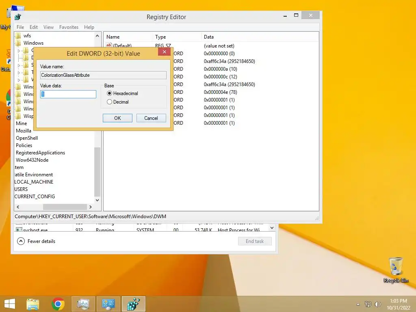This screenshot has height=312, width=416.
Task: Click the 0xaff6c34a (2952184650) first data value
Action: point(229,61)
